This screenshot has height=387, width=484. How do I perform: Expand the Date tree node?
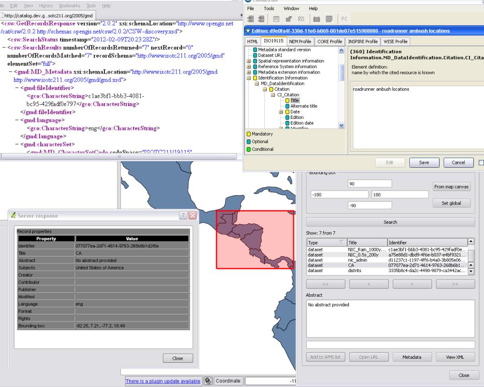(x=281, y=112)
